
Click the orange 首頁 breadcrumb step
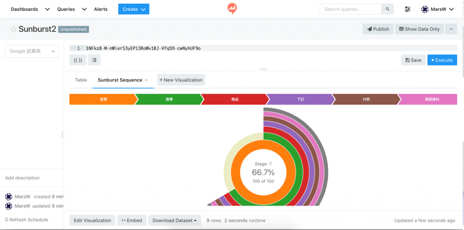coord(103,99)
